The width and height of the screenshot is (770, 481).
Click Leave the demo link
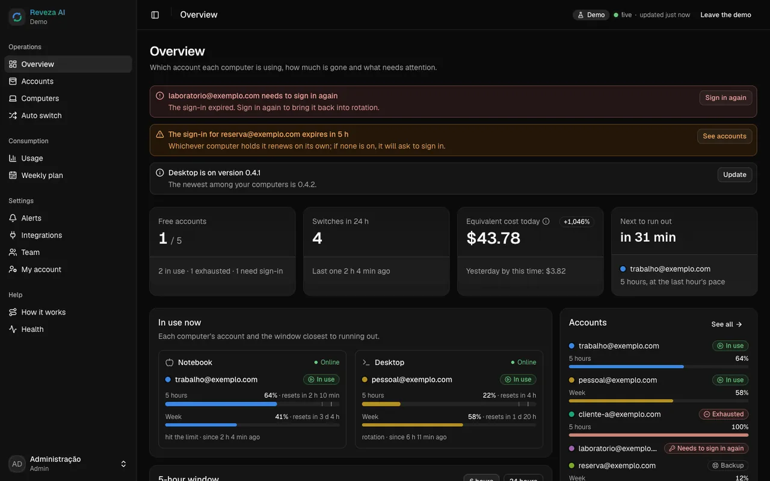[725, 15]
